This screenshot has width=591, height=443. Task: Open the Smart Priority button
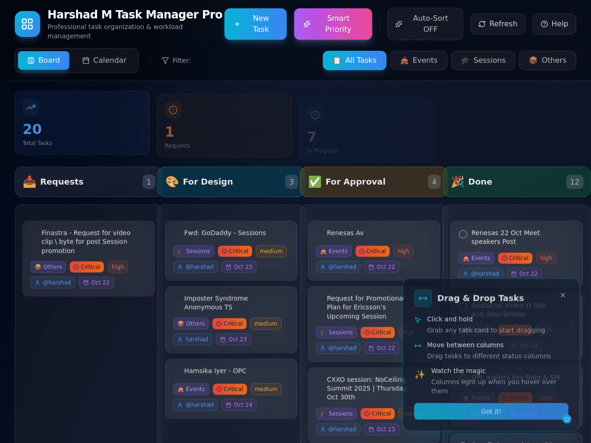coord(333,24)
